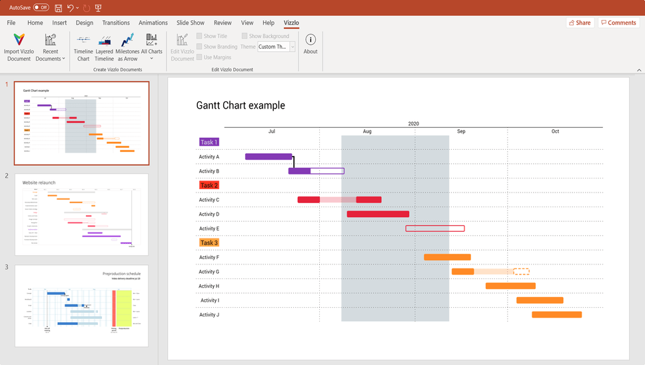Select the purple Activity A bar
The height and width of the screenshot is (365, 645).
coord(269,157)
